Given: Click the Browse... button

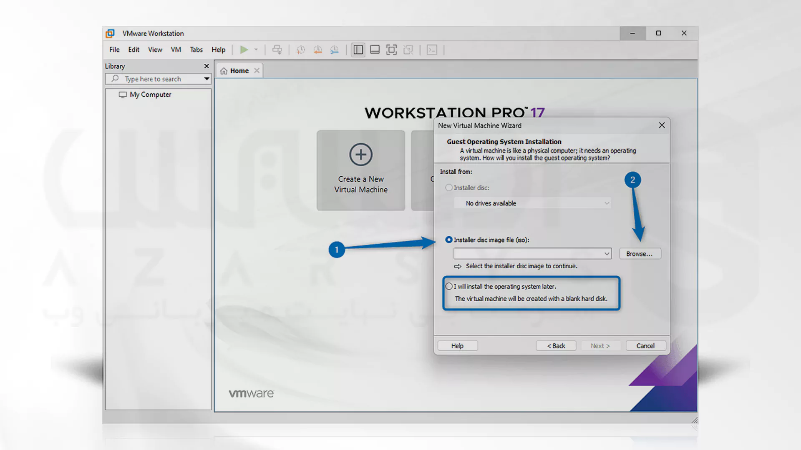Looking at the screenshot, I should tap(640, 254).
